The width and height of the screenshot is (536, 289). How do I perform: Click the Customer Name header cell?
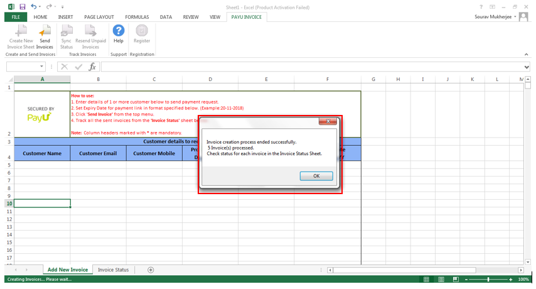click(x=42, y=153)
